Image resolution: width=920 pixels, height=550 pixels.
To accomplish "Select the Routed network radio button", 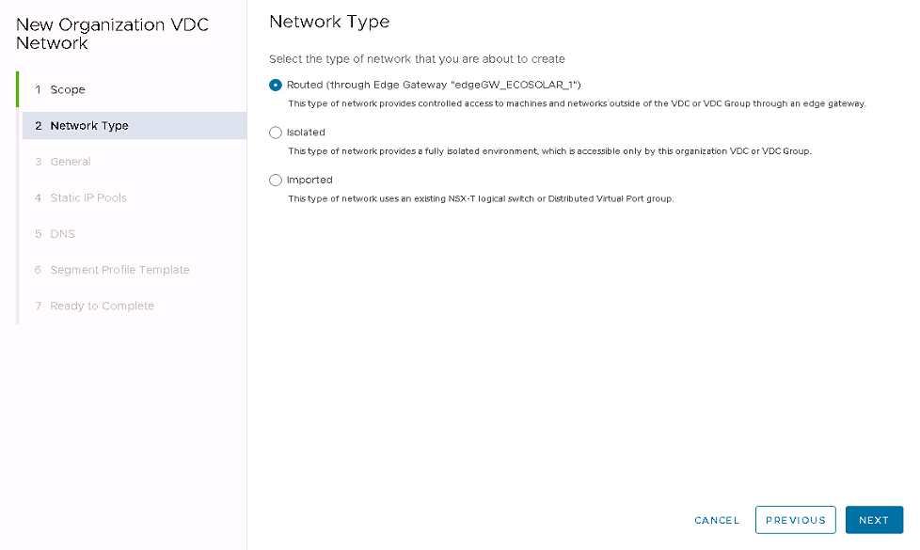I will coord(275,85).
